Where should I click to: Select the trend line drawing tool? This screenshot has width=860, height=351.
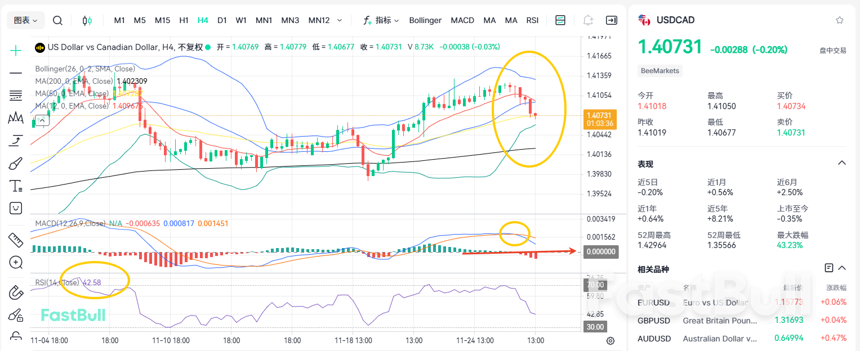coord(16,73)
